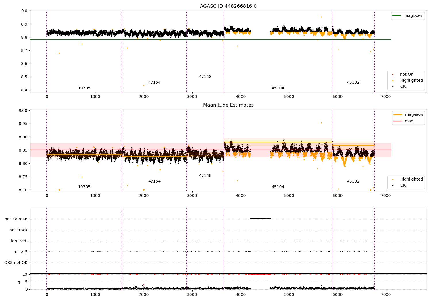Click obsid label 47148 in the top plot

pyautogui.click(x=205, y=77)
